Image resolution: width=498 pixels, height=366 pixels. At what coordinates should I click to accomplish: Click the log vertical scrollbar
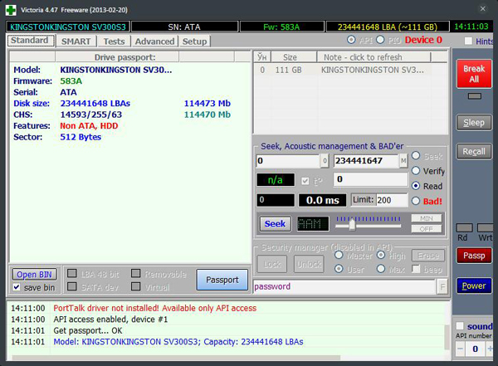447,338
